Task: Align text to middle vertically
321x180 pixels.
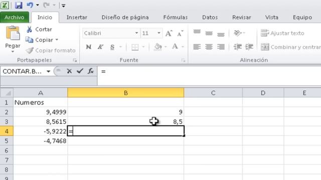Action: coord(209,33)
